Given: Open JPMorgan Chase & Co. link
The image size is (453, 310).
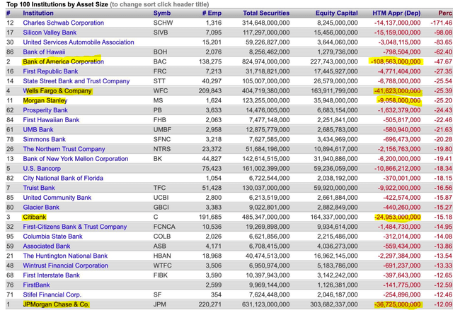Looking at the screenshot, I should [x=56, y=304].
